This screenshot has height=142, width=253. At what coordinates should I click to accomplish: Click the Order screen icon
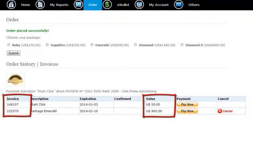[x=78, y=4]
